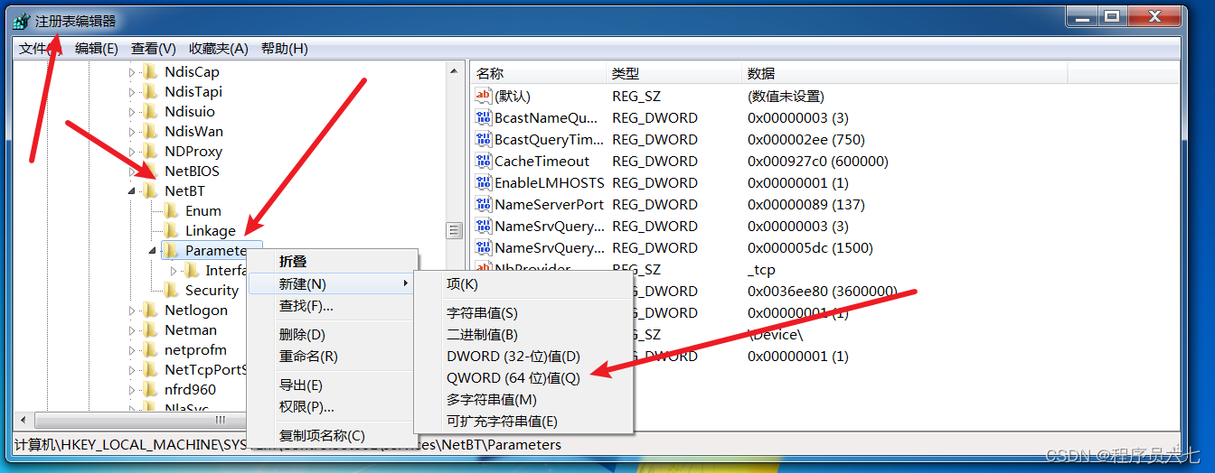
Task: Open the 查看(V) menu
Action: 153,49
